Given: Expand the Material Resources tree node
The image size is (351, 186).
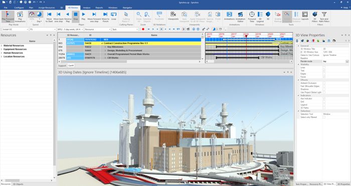Looking at the screenshot, I should (2, 46).
